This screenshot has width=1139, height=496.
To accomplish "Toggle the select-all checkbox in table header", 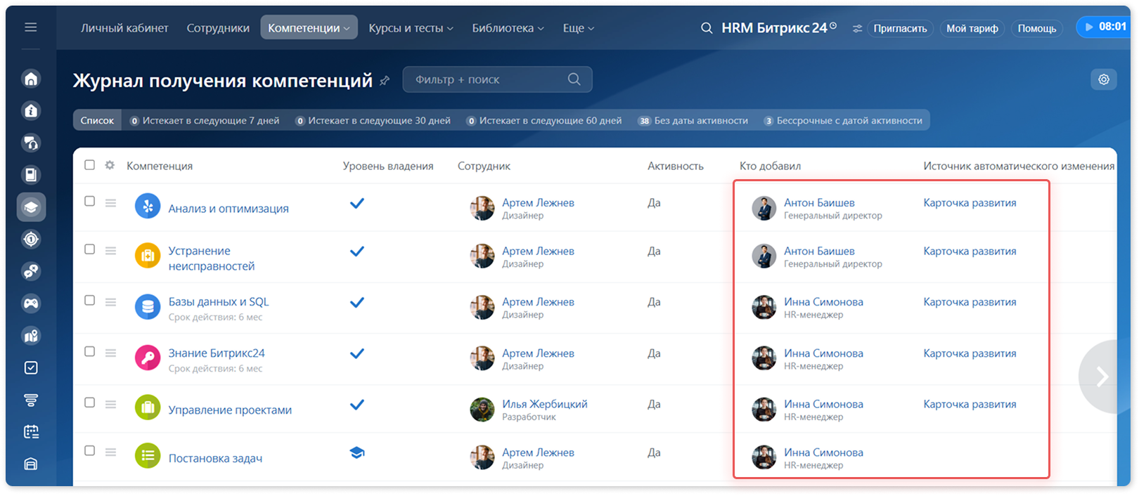I will (89, 165).
